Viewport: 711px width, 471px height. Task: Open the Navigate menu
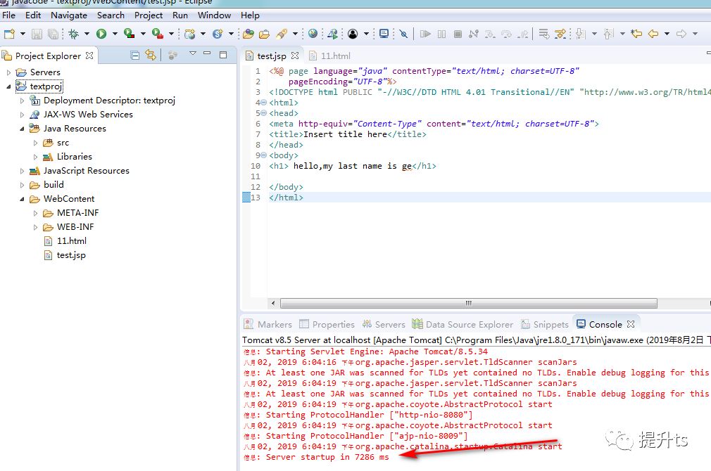(x=69, y=15)
